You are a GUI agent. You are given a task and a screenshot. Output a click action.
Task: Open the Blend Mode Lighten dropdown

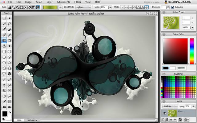(83, 7)
